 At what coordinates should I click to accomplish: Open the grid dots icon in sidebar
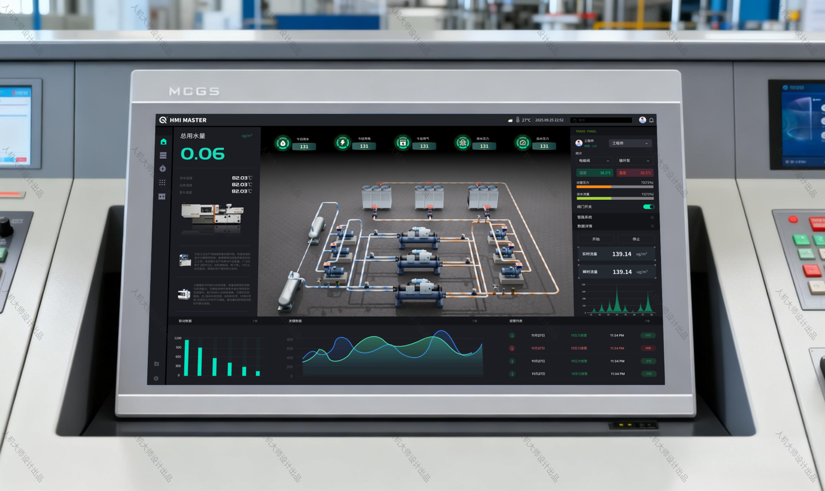pos(163,182)
